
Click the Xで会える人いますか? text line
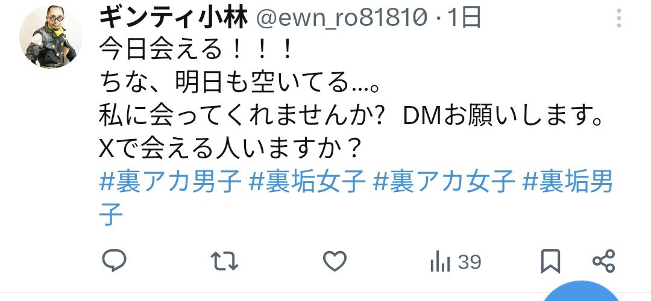point(229,149)
